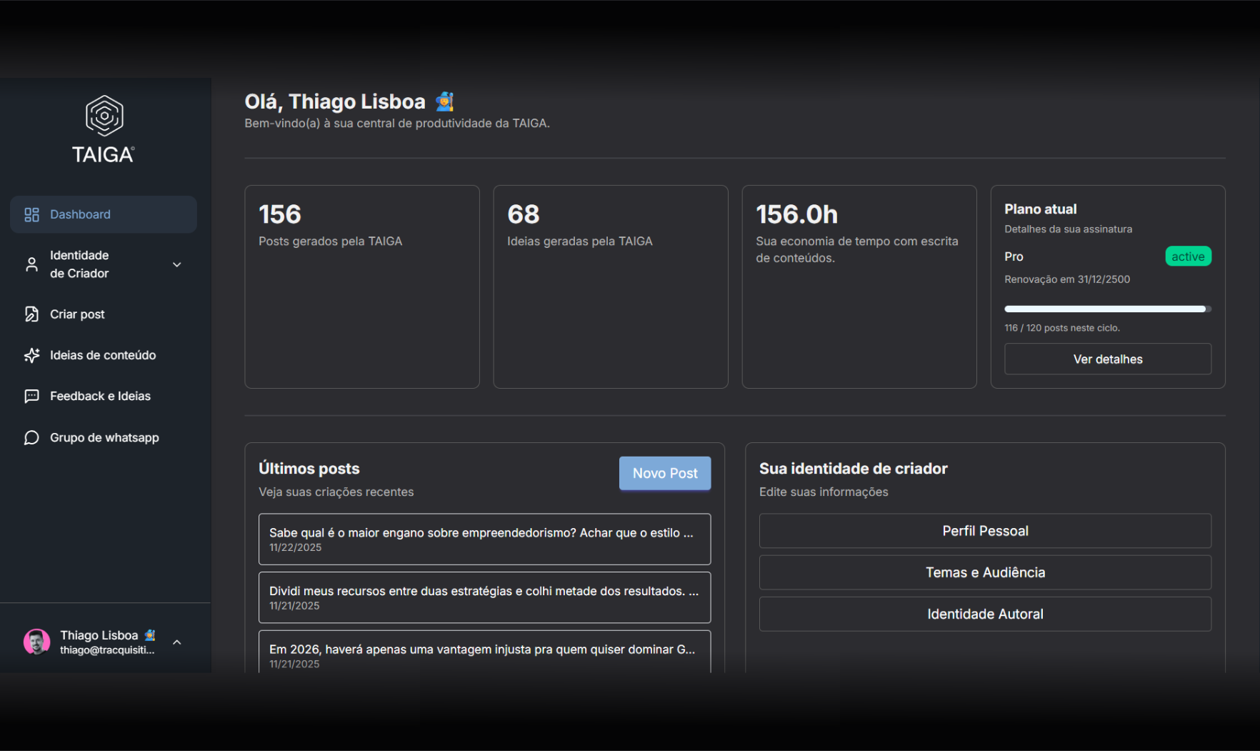Click the Criar post document icon

point(31,314)
